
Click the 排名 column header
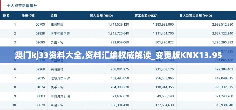(6, 15)
